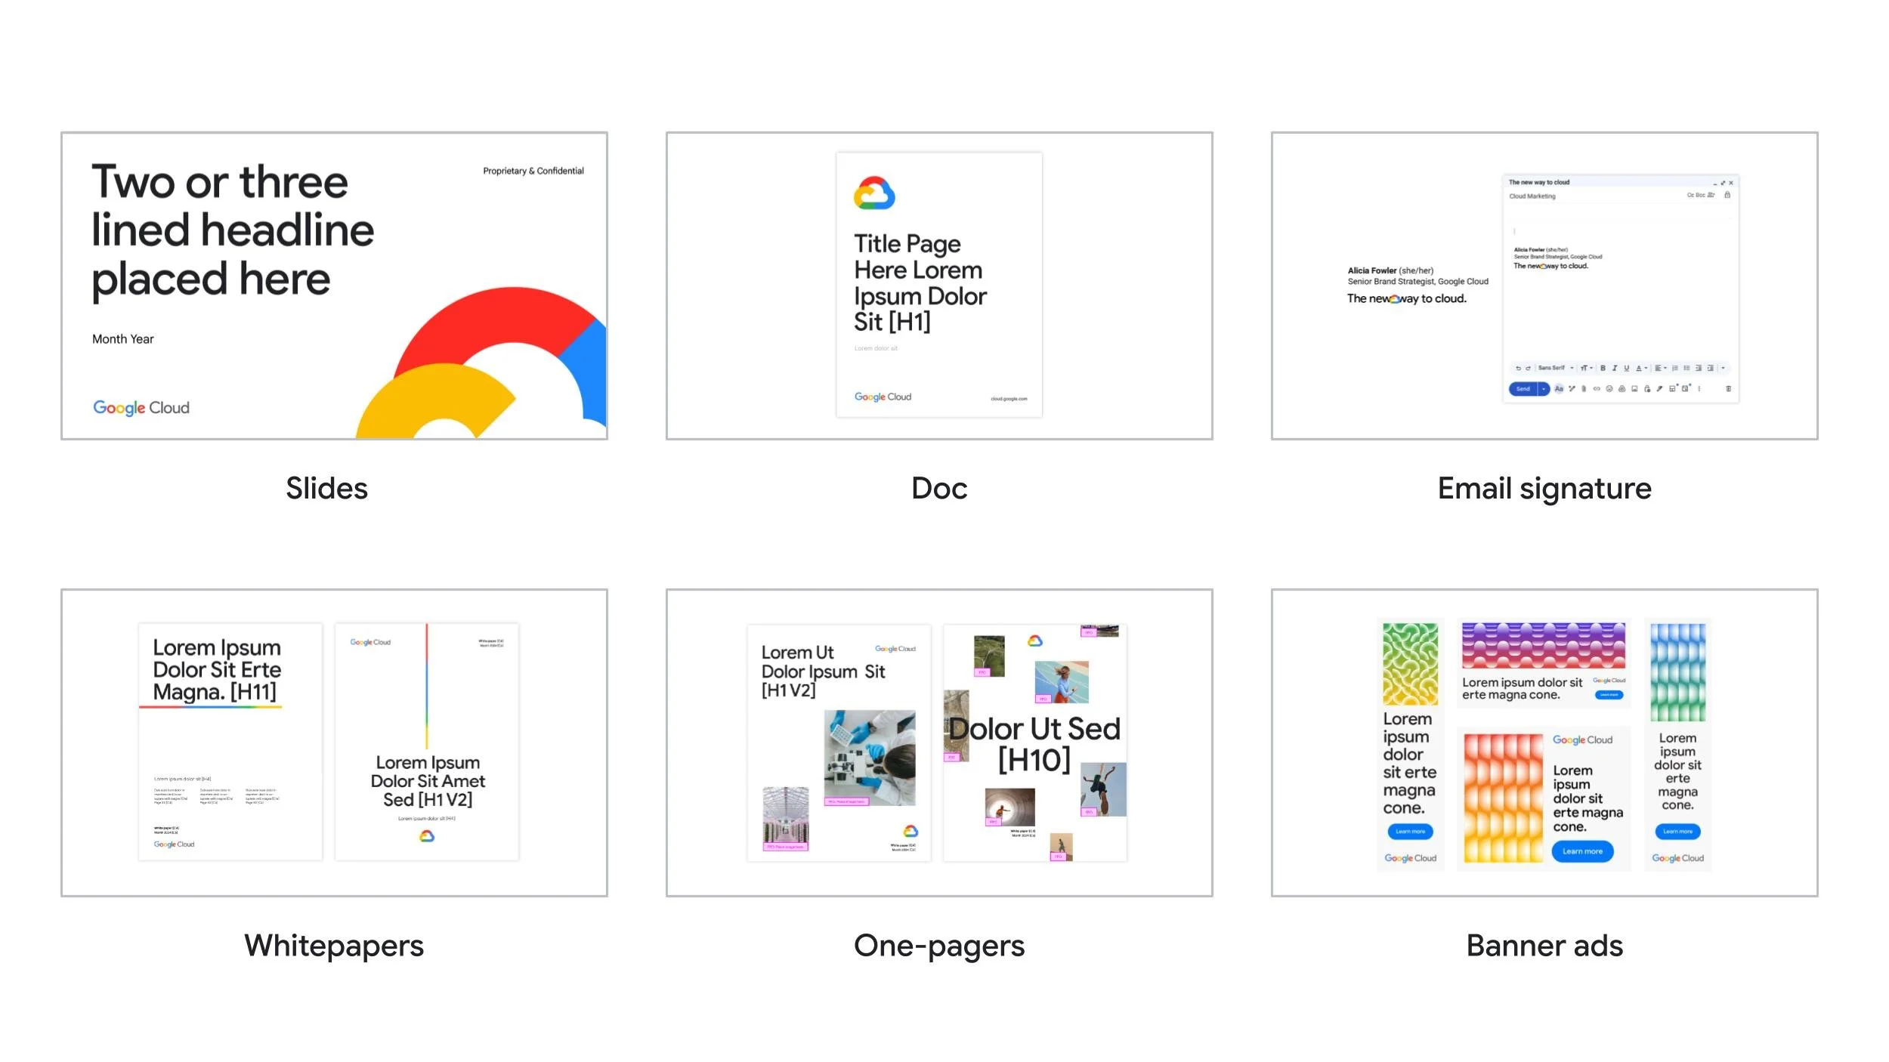Click the numbered list icon in the compose toolbar
The width and height of the screenshot is (1889, 1062).
[x=1674, y=368]
